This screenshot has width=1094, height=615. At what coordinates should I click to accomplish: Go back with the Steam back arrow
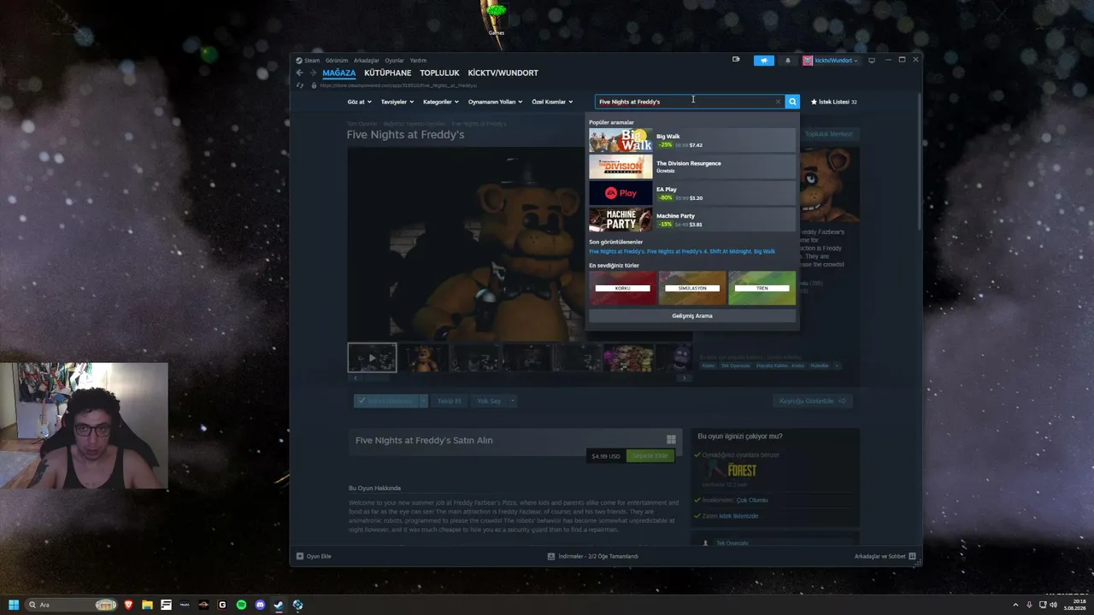[299, 73]
